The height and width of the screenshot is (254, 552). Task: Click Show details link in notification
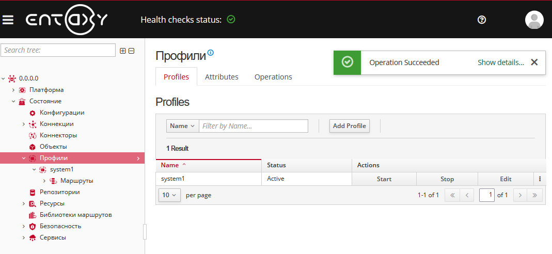point(500,62)
